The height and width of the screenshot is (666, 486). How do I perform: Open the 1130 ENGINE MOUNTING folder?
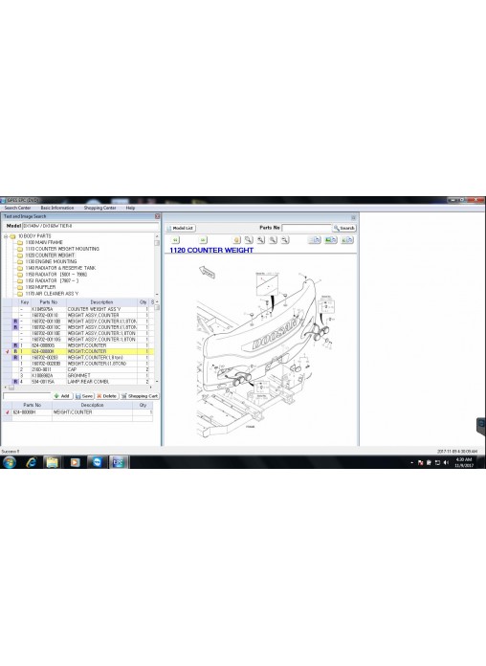point(51,261)
